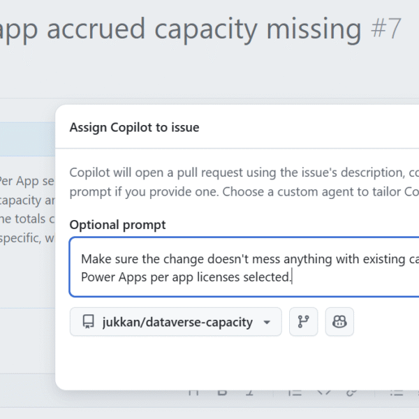Add a link using the comment toolbar
The height and width of the screenshot is (419, 419).
(352, 392)
